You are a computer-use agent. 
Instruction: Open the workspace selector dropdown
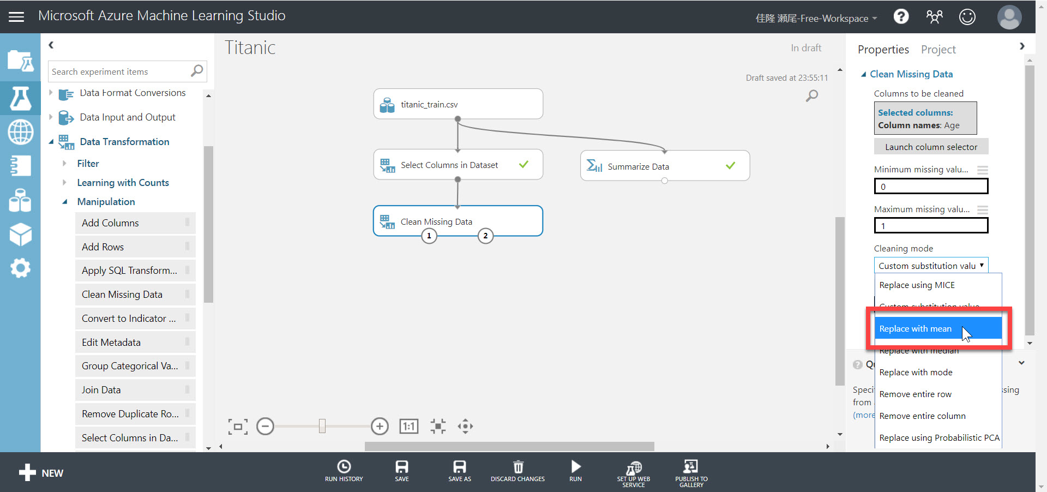(816, 18)
